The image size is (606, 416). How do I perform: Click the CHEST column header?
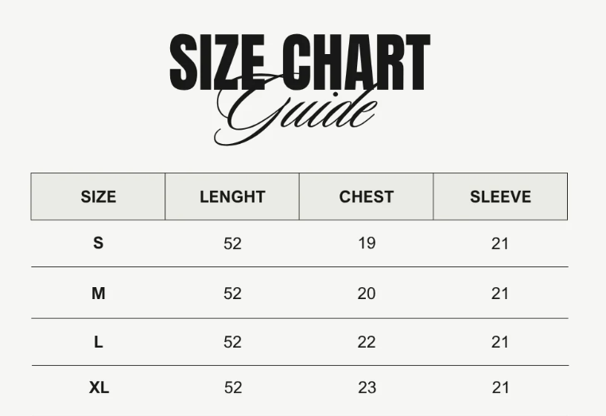(x=366, y=196)
